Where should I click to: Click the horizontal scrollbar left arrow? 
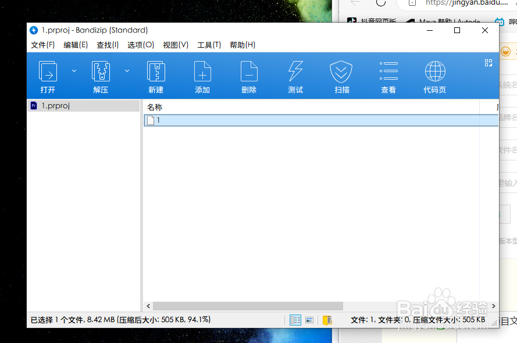[148, 306]
